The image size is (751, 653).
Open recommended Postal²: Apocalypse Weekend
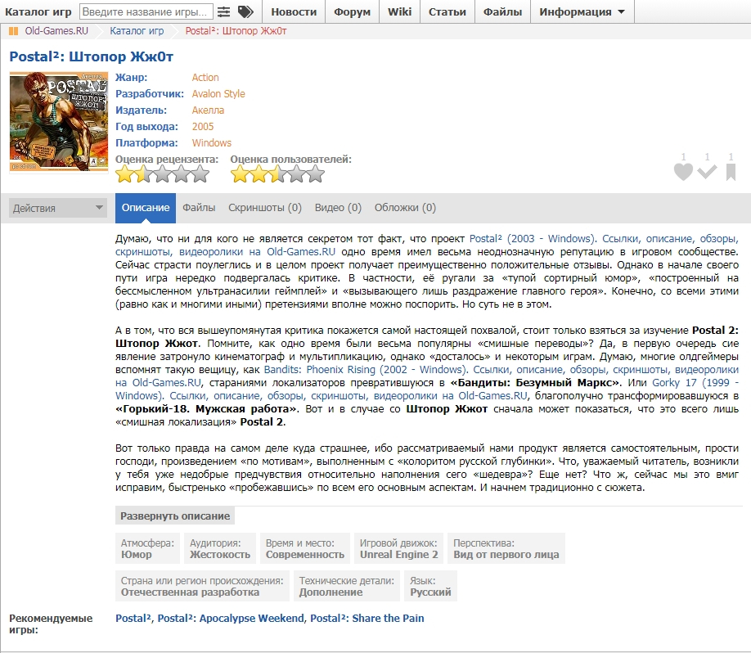pos(231,618)
